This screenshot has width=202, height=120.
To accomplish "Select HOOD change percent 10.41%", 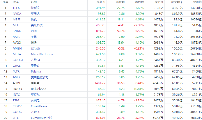I will point(139,89).
